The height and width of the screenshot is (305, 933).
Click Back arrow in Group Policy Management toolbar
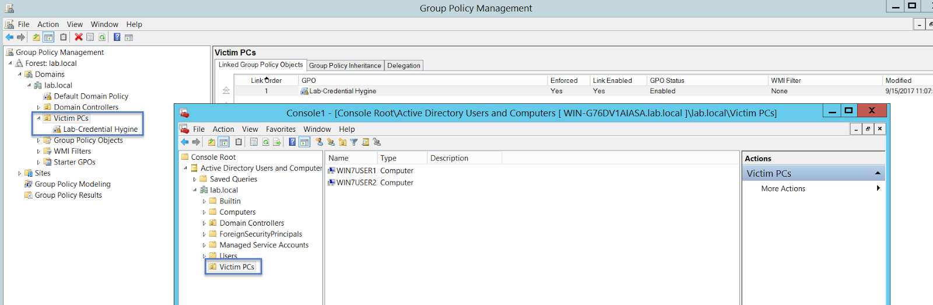(9, 37)
